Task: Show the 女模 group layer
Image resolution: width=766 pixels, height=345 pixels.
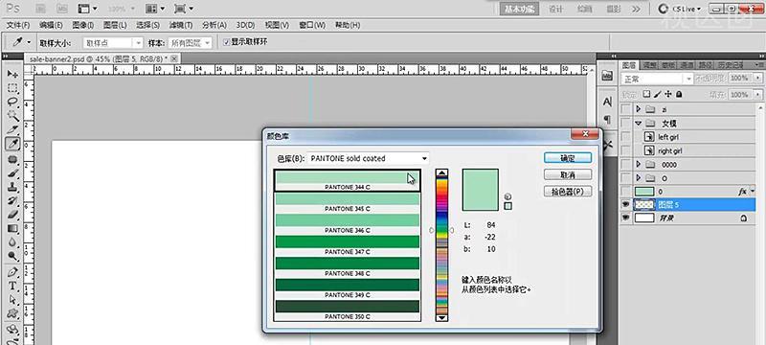Action: [625, 123]
